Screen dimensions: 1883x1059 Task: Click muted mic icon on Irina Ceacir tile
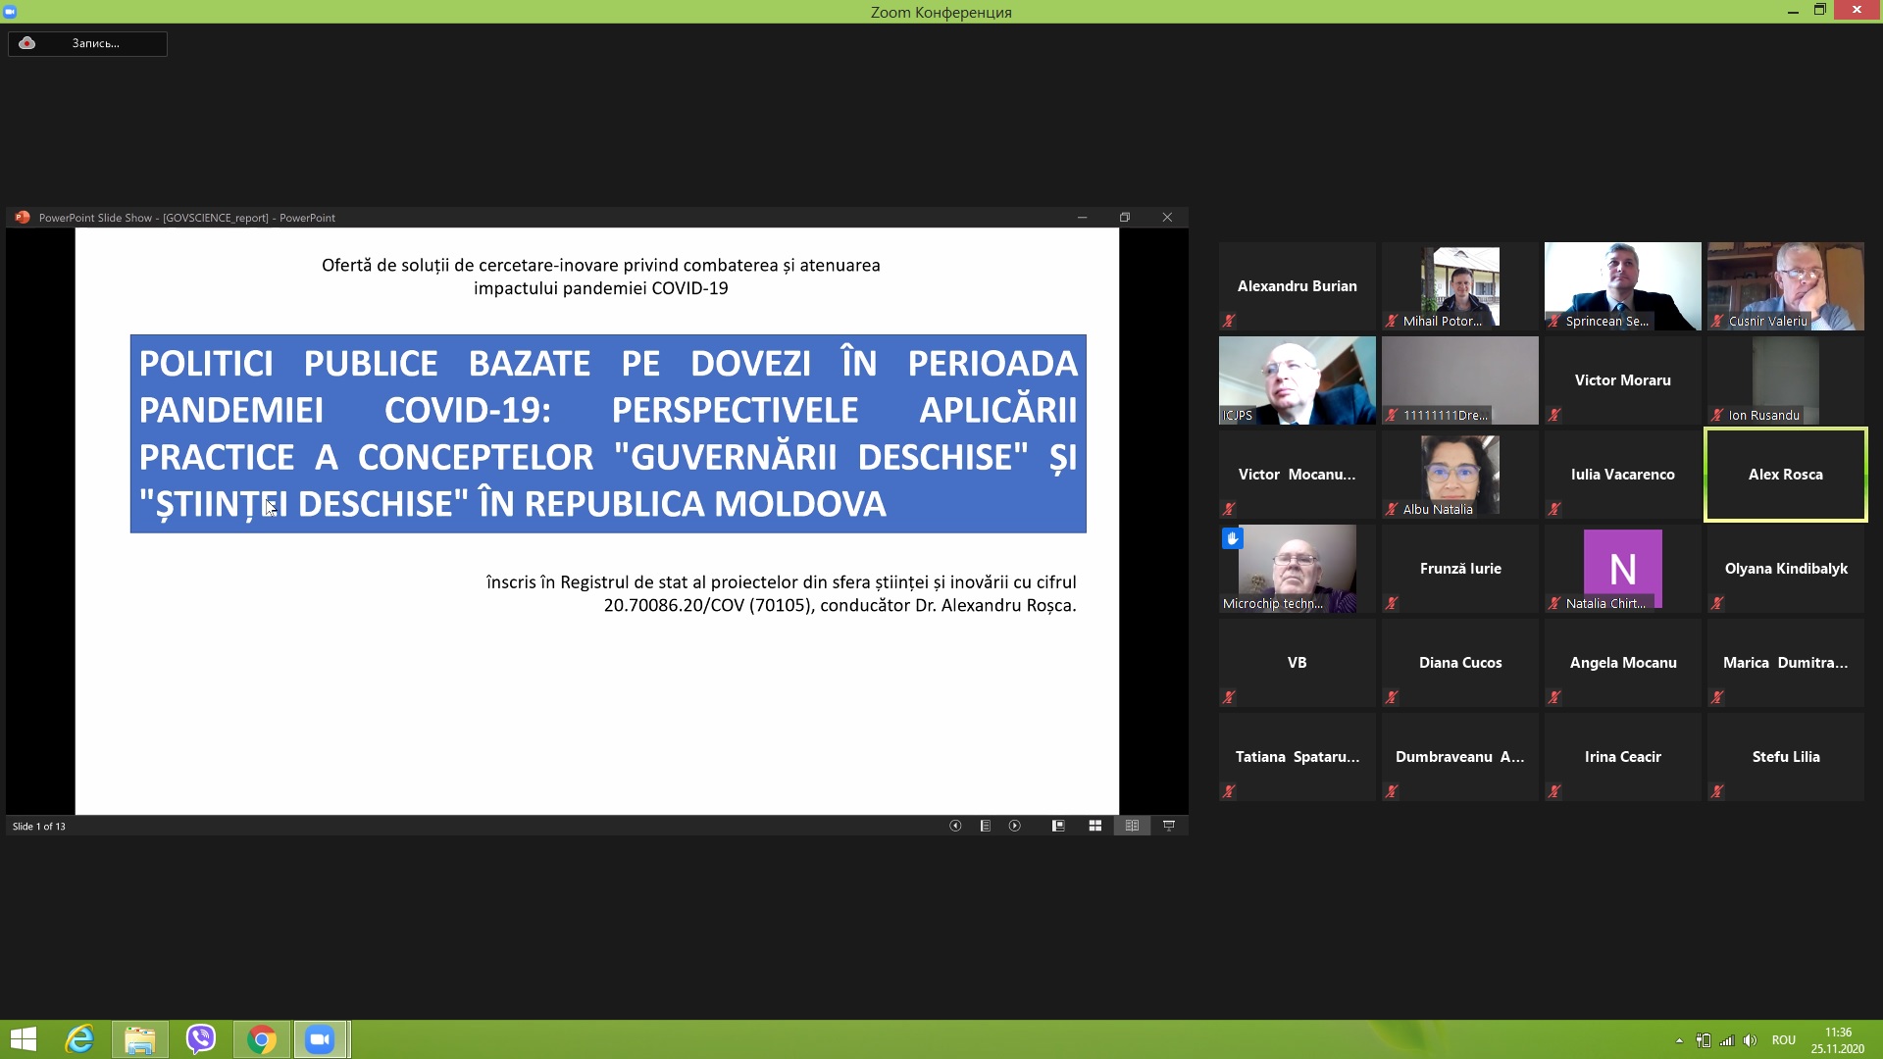point(1554,791)
